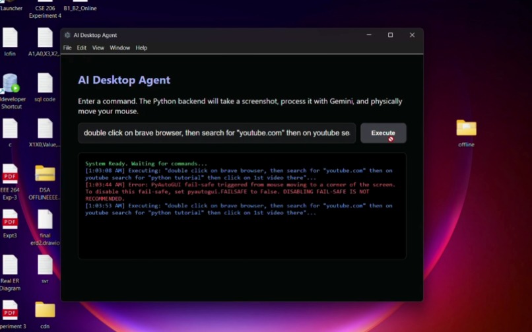This screenshot has width=532, height=332.
Task: Click the "System Ready. Waiting for commands..." log line
Action: [x=146, y=164]
